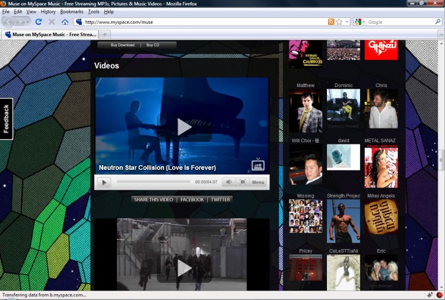The height and width of the screenshot is (300, 445).
Task: Click the Stop loading X icon
Action: point(52,22)
